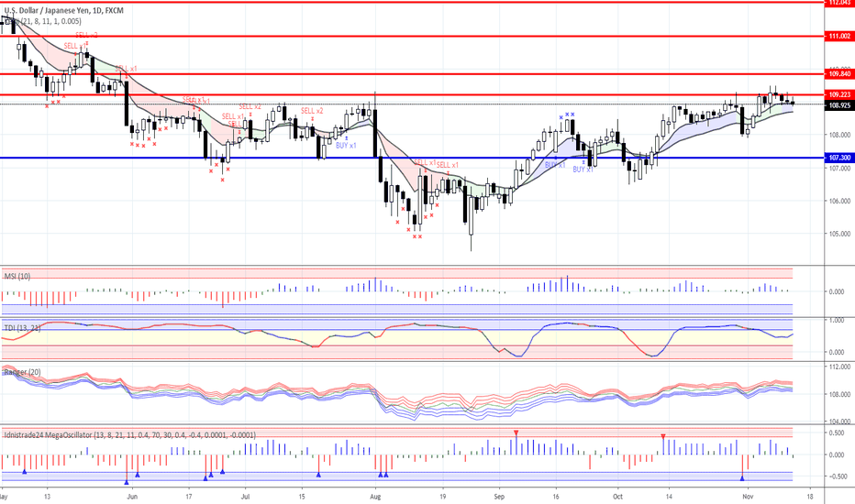The height and width of the screenshot is (504, 855).
Task: Click the blue up-triangle marker below the Nov oscillator bar
Action: point(742,478)
